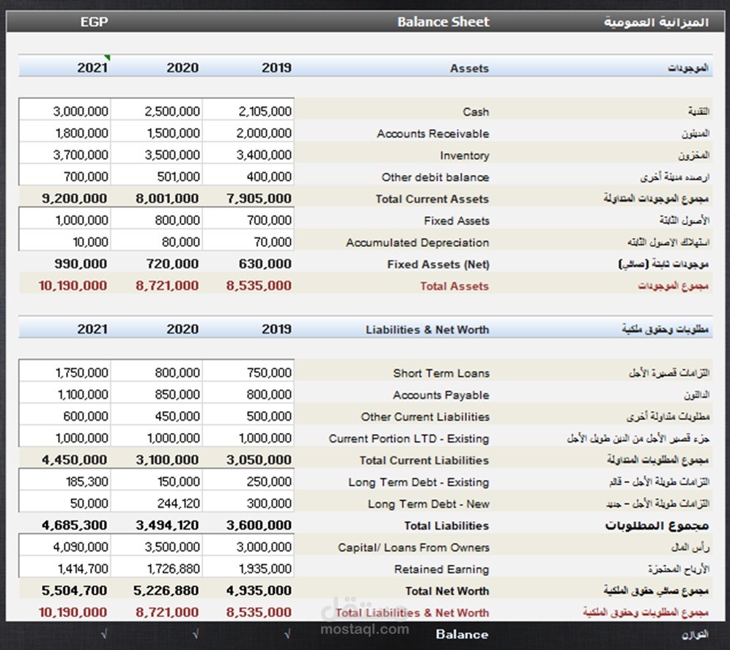Click the Arabic label مجموع المطلوبات
The height and width of the screenshot is (650, 730).
pyautogui.click(x=657, y=525)
